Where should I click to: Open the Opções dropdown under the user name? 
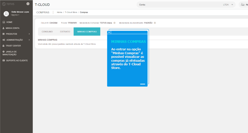pyautogui.click(x=15, y=15)
